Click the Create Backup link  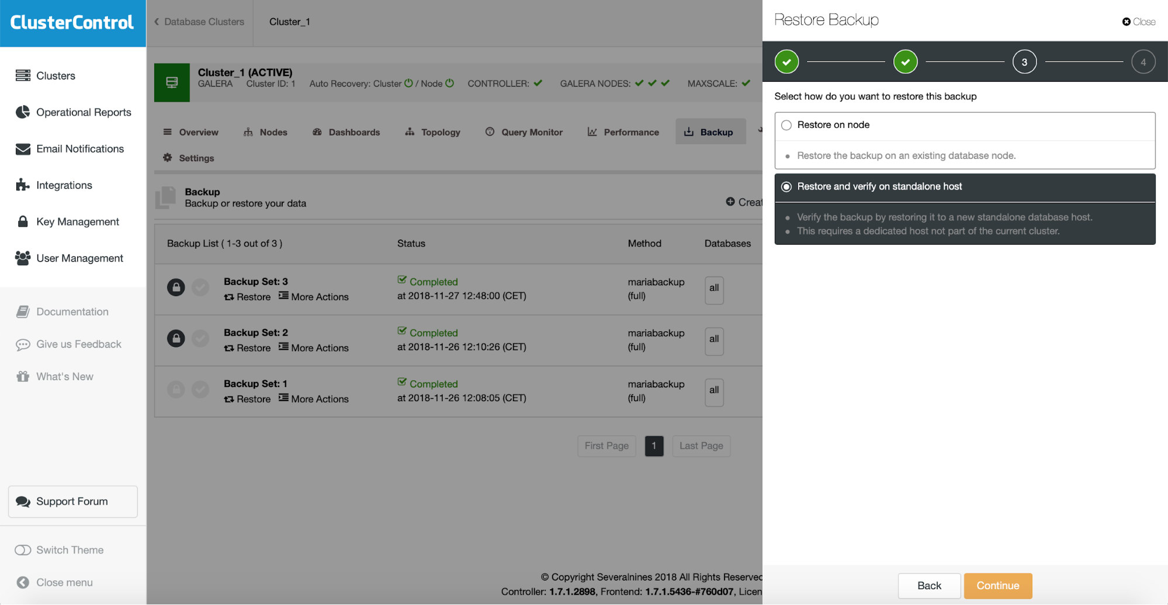(744, 202)
